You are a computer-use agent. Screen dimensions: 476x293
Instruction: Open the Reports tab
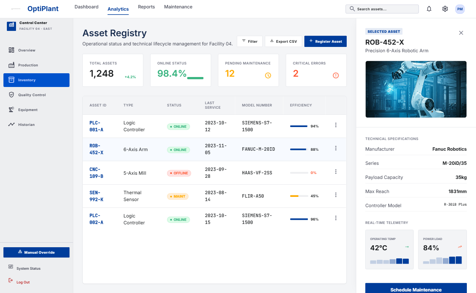[x=146, y=7]
